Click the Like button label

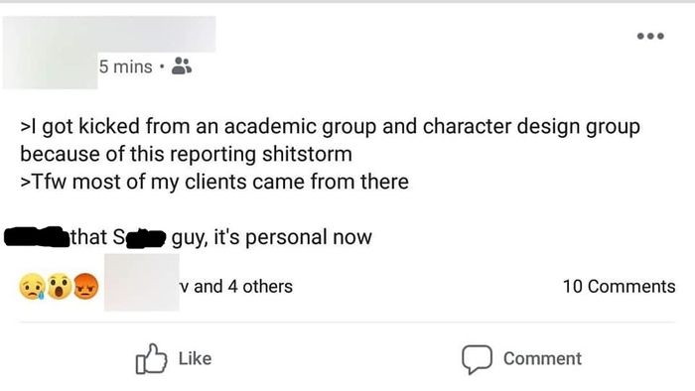point(195,358)
